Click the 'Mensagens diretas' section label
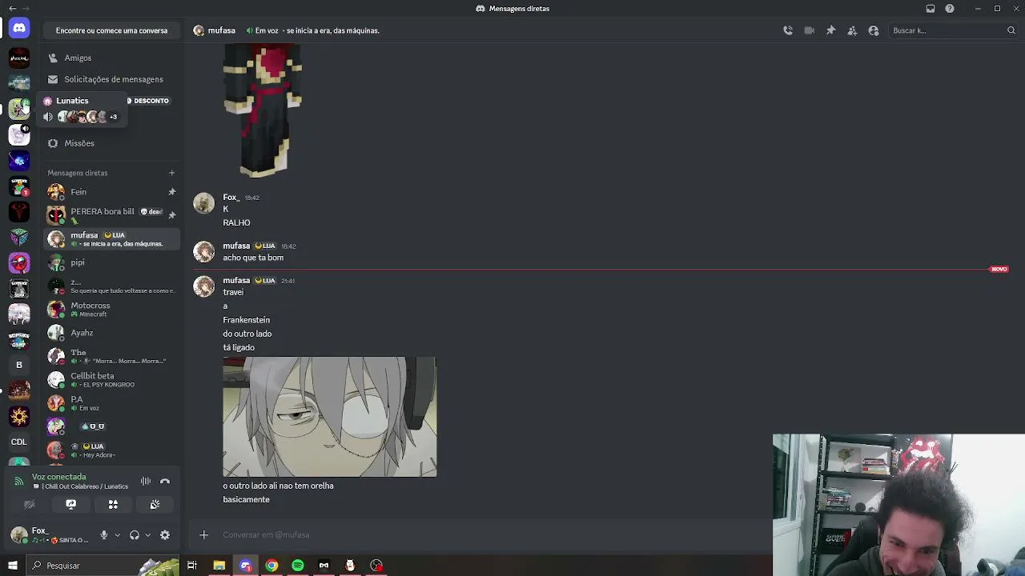 pos(77,173)
